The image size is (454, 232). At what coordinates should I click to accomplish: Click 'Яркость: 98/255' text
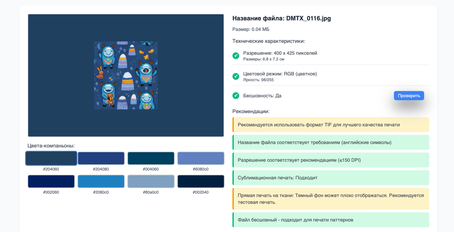click(258, 80)
